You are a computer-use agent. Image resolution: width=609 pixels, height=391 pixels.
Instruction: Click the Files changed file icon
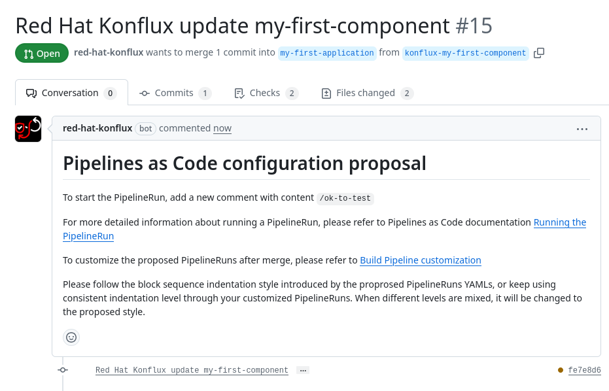point(326,93)
